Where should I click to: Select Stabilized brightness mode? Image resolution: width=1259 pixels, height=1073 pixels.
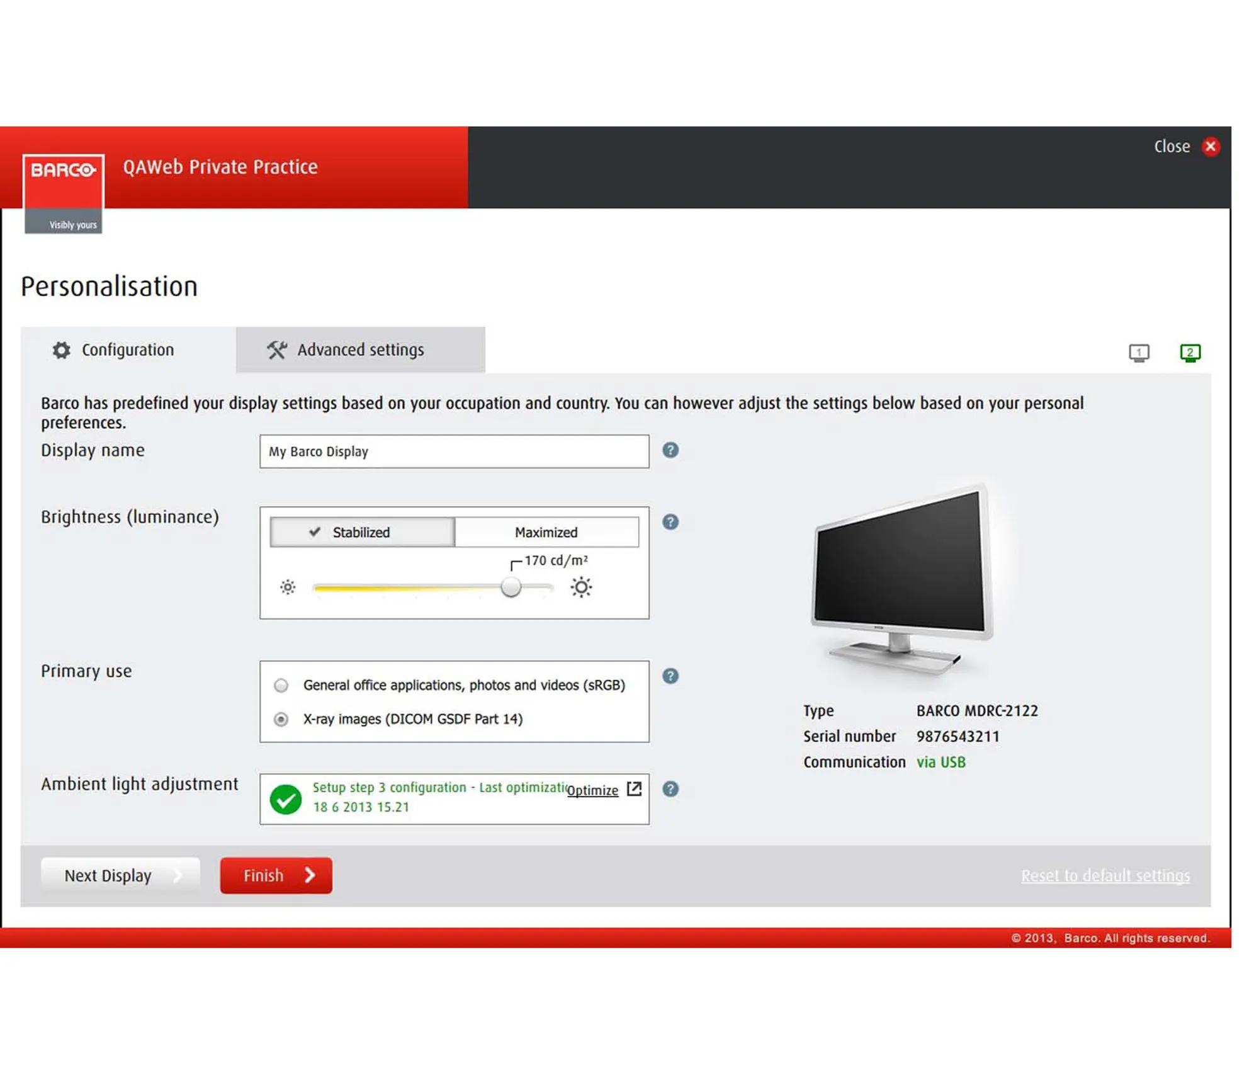[x=362, y=533]
